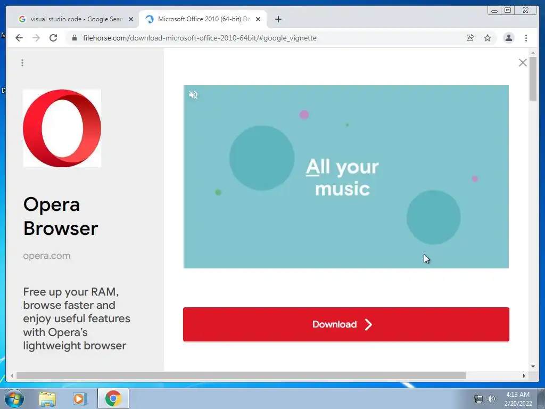The height and width of the screenshot is (409, 545).
Task: Click the Opera logo image
Action: click(x=62, y=128)
